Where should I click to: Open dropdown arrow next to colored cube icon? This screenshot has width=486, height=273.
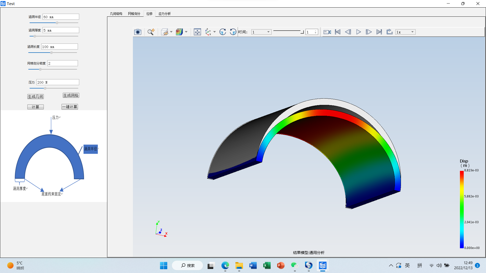tap(186, 32)
